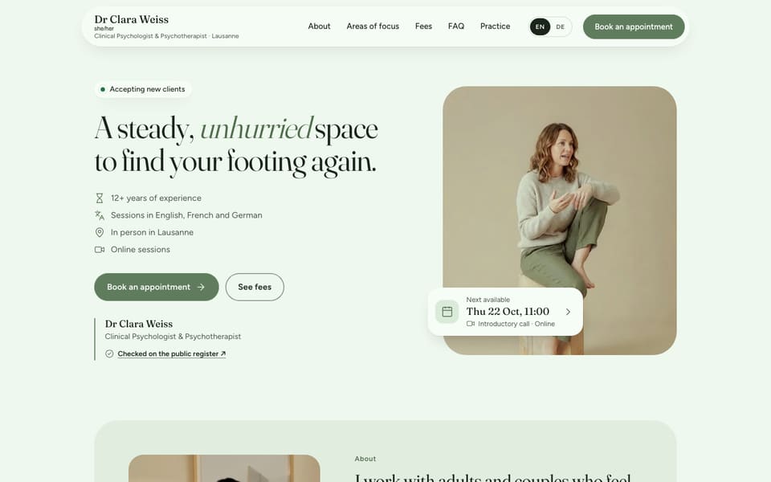Click the See fees button
771x482 pixels.
coord(255,287)
